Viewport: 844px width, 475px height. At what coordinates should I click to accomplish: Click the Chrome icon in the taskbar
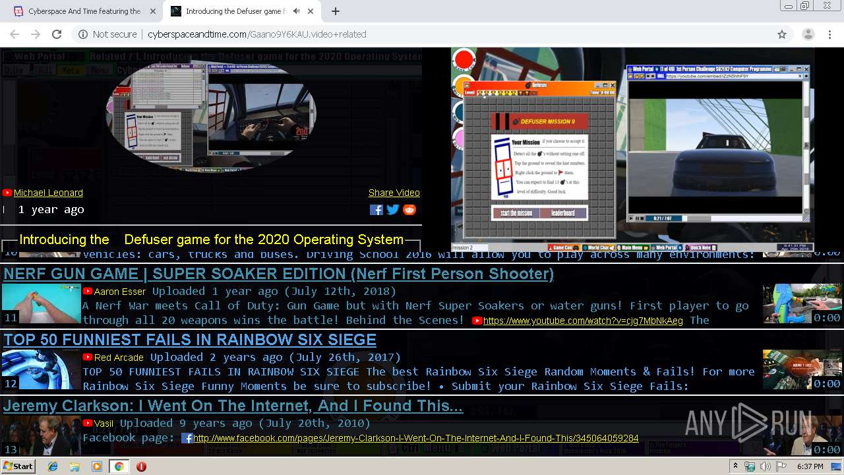point(119,466)
